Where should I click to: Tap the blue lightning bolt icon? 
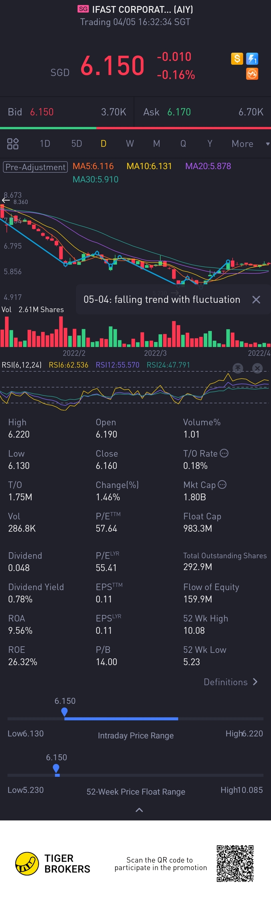(252, 58)
